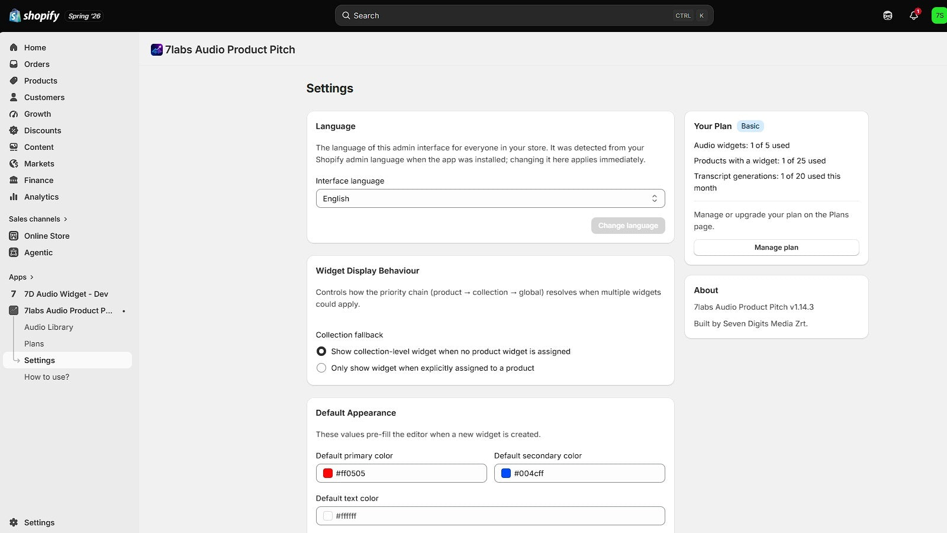Click Products with a widget usage text
947x533 pixels.
coord(759,160)
